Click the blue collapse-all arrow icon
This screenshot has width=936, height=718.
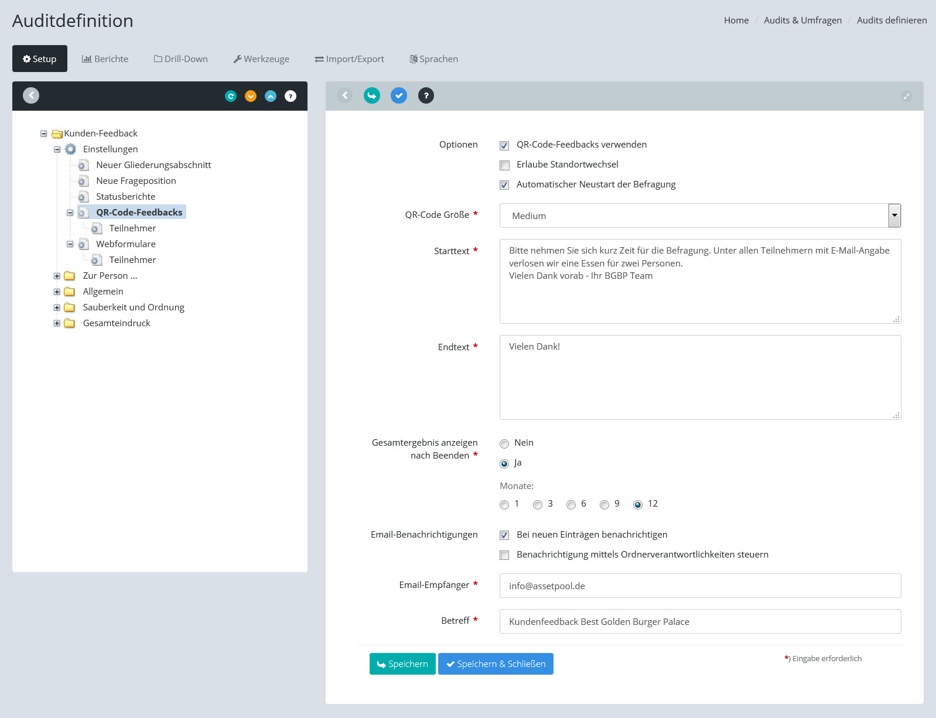point(271,96)
